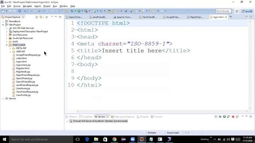Click the New file toolbar icon
The width and height of the screenshot is (255, 143).
(3, 11)
